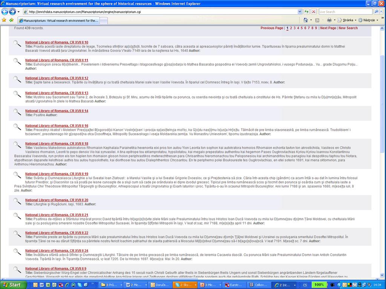
Task: Open the Home button dropdown arrow
Action: coord(311,20)
